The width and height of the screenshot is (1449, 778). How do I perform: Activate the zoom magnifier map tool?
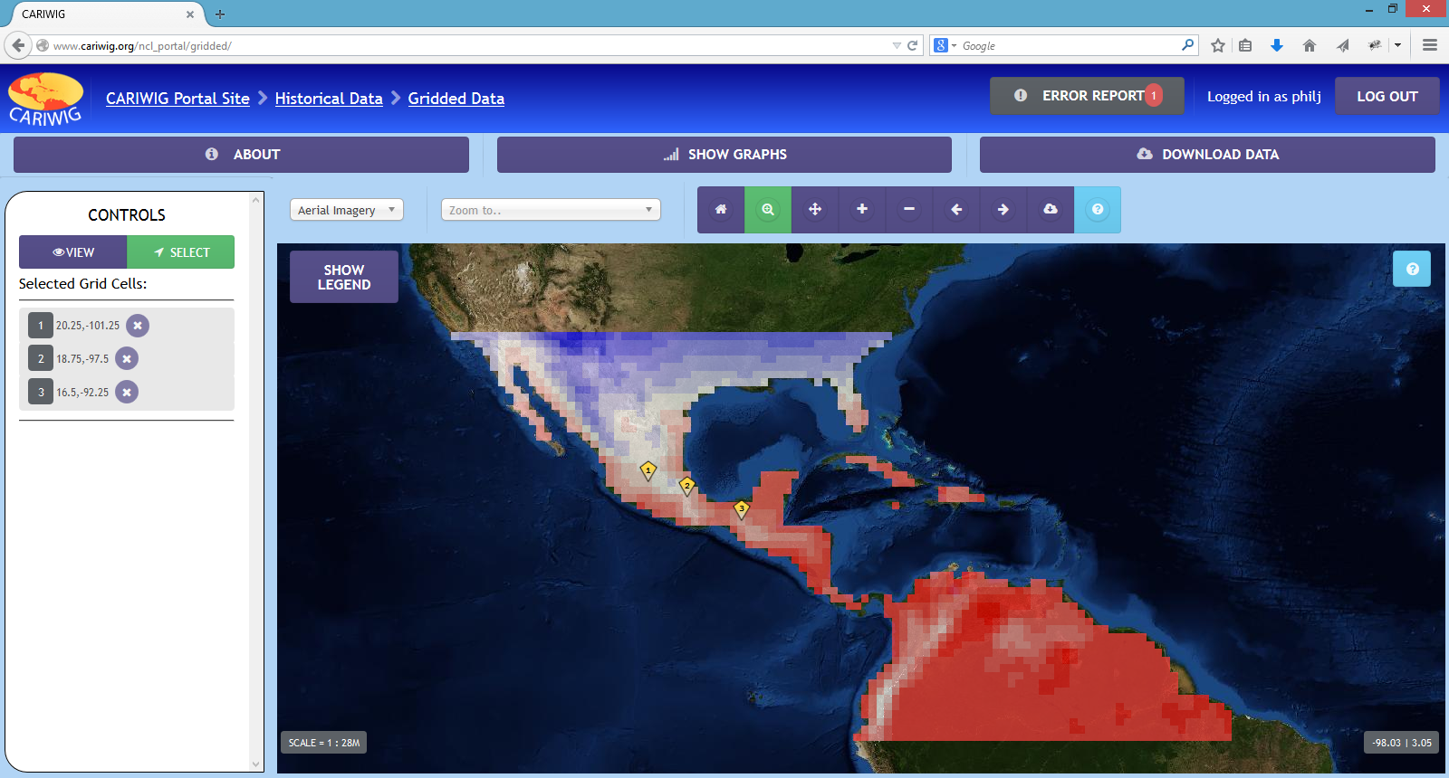tap(768, 210)
